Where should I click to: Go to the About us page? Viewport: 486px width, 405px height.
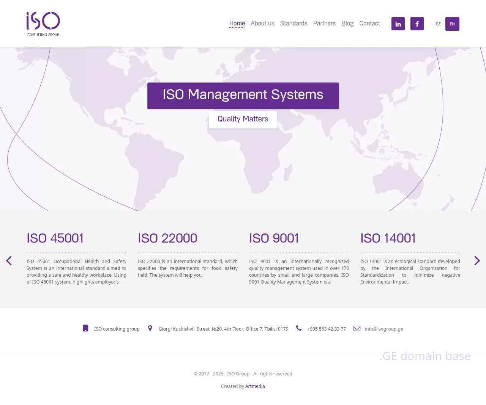[262, 24]
